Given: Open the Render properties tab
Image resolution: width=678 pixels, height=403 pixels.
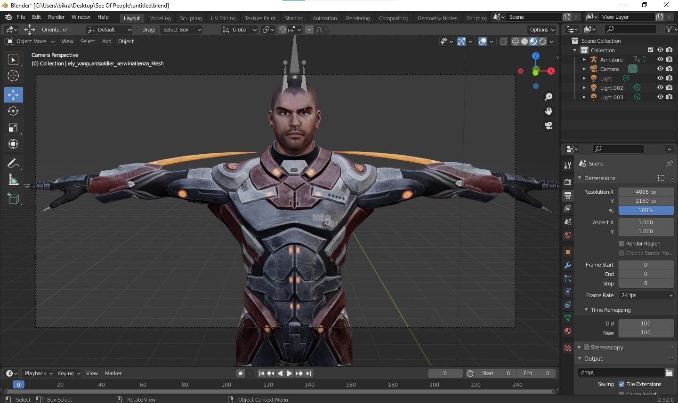Looking at the screenshot, I should (568, 182).
